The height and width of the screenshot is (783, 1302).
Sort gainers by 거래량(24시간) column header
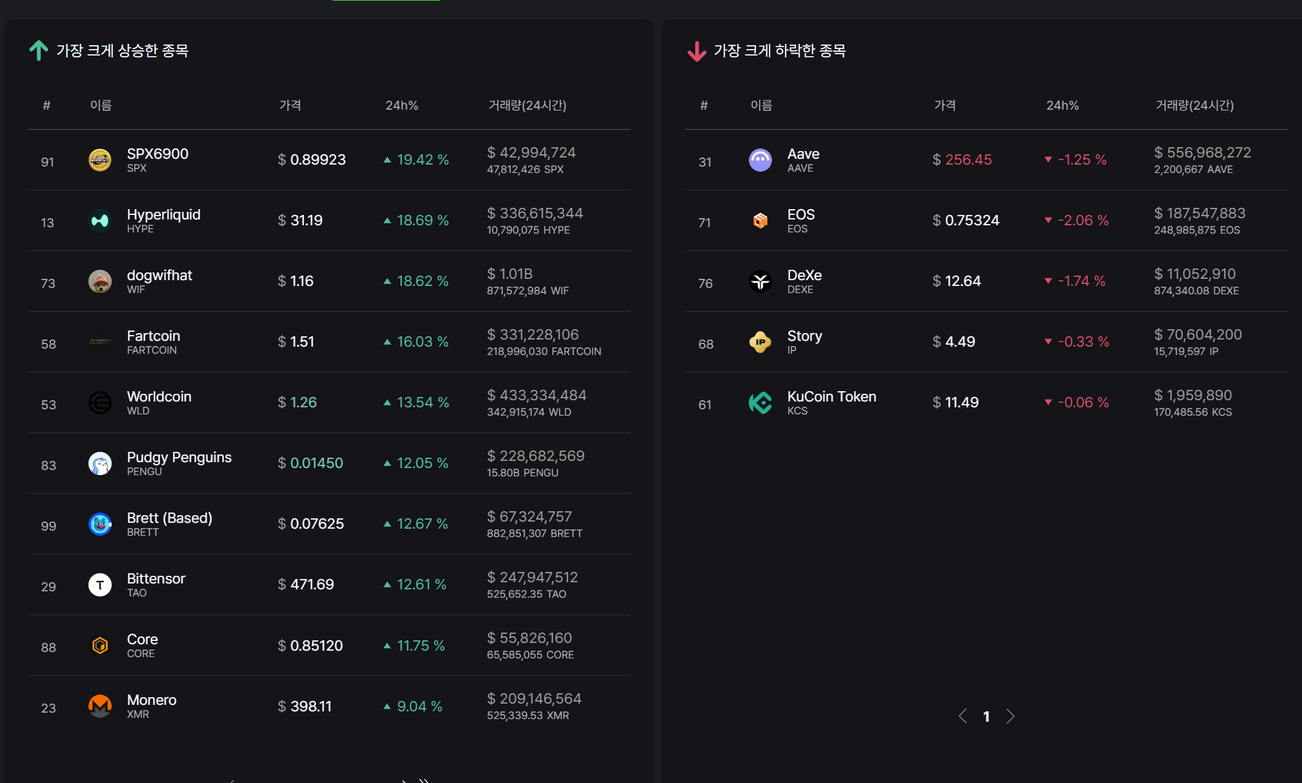[x=527, y=105]
